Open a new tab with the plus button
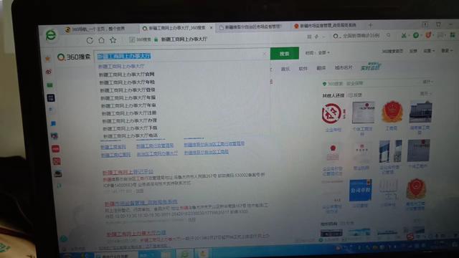The image size is (459, 258). [370, 26]
